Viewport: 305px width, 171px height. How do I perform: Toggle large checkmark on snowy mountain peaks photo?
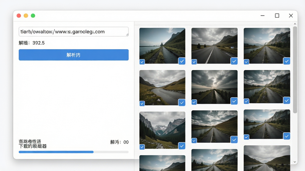click(182, 146)
